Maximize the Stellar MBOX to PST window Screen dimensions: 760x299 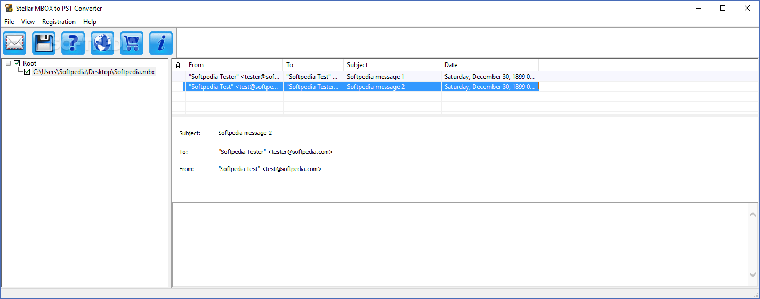click(723, 8)
